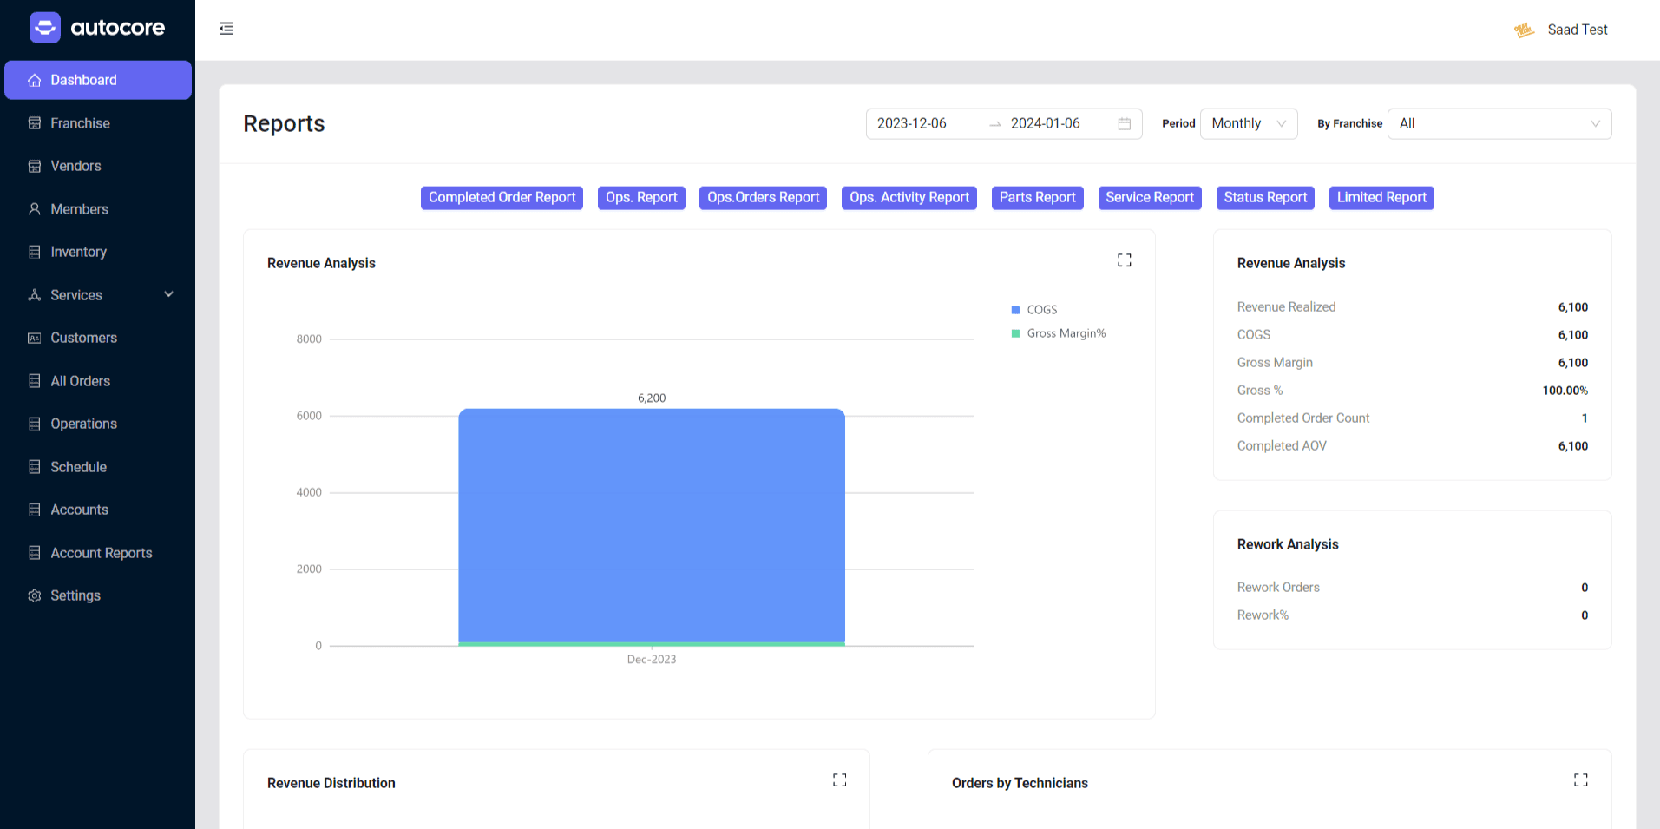The image size is (1660, 829).
Task: Click the Rework Orders label
Action: click(x=1278, y=588)
